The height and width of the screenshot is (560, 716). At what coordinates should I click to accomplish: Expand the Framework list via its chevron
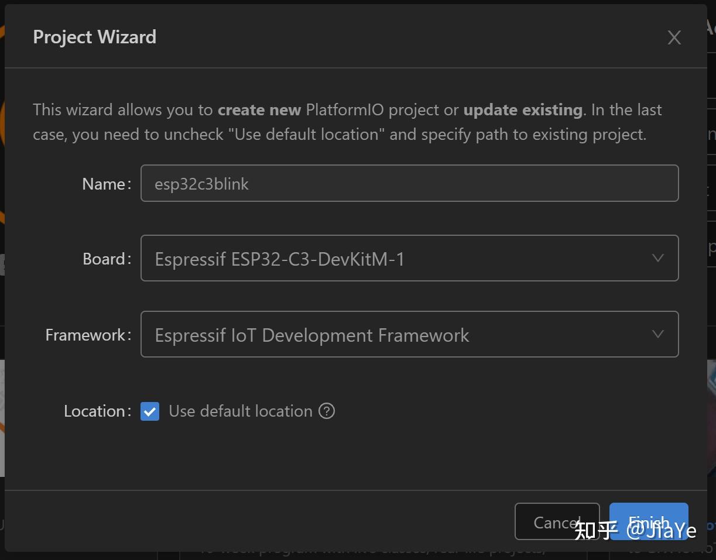(657, 335)
